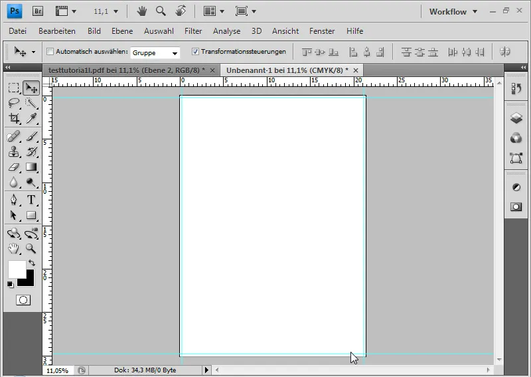Select the Hand tool in toolbox
Image resolution: width=531 pixels, height=377 pixels.
(x=13, y=249)
